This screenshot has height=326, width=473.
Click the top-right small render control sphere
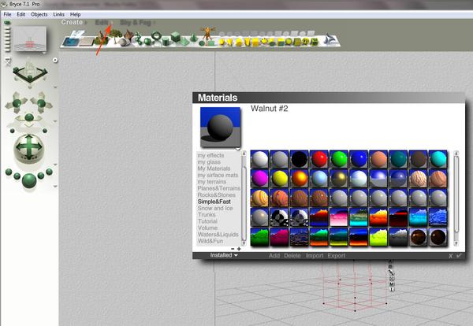[x=49, y=172]
